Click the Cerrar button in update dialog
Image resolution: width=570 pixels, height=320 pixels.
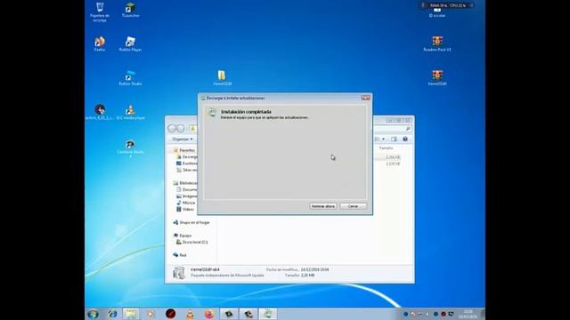click(353, 206)
